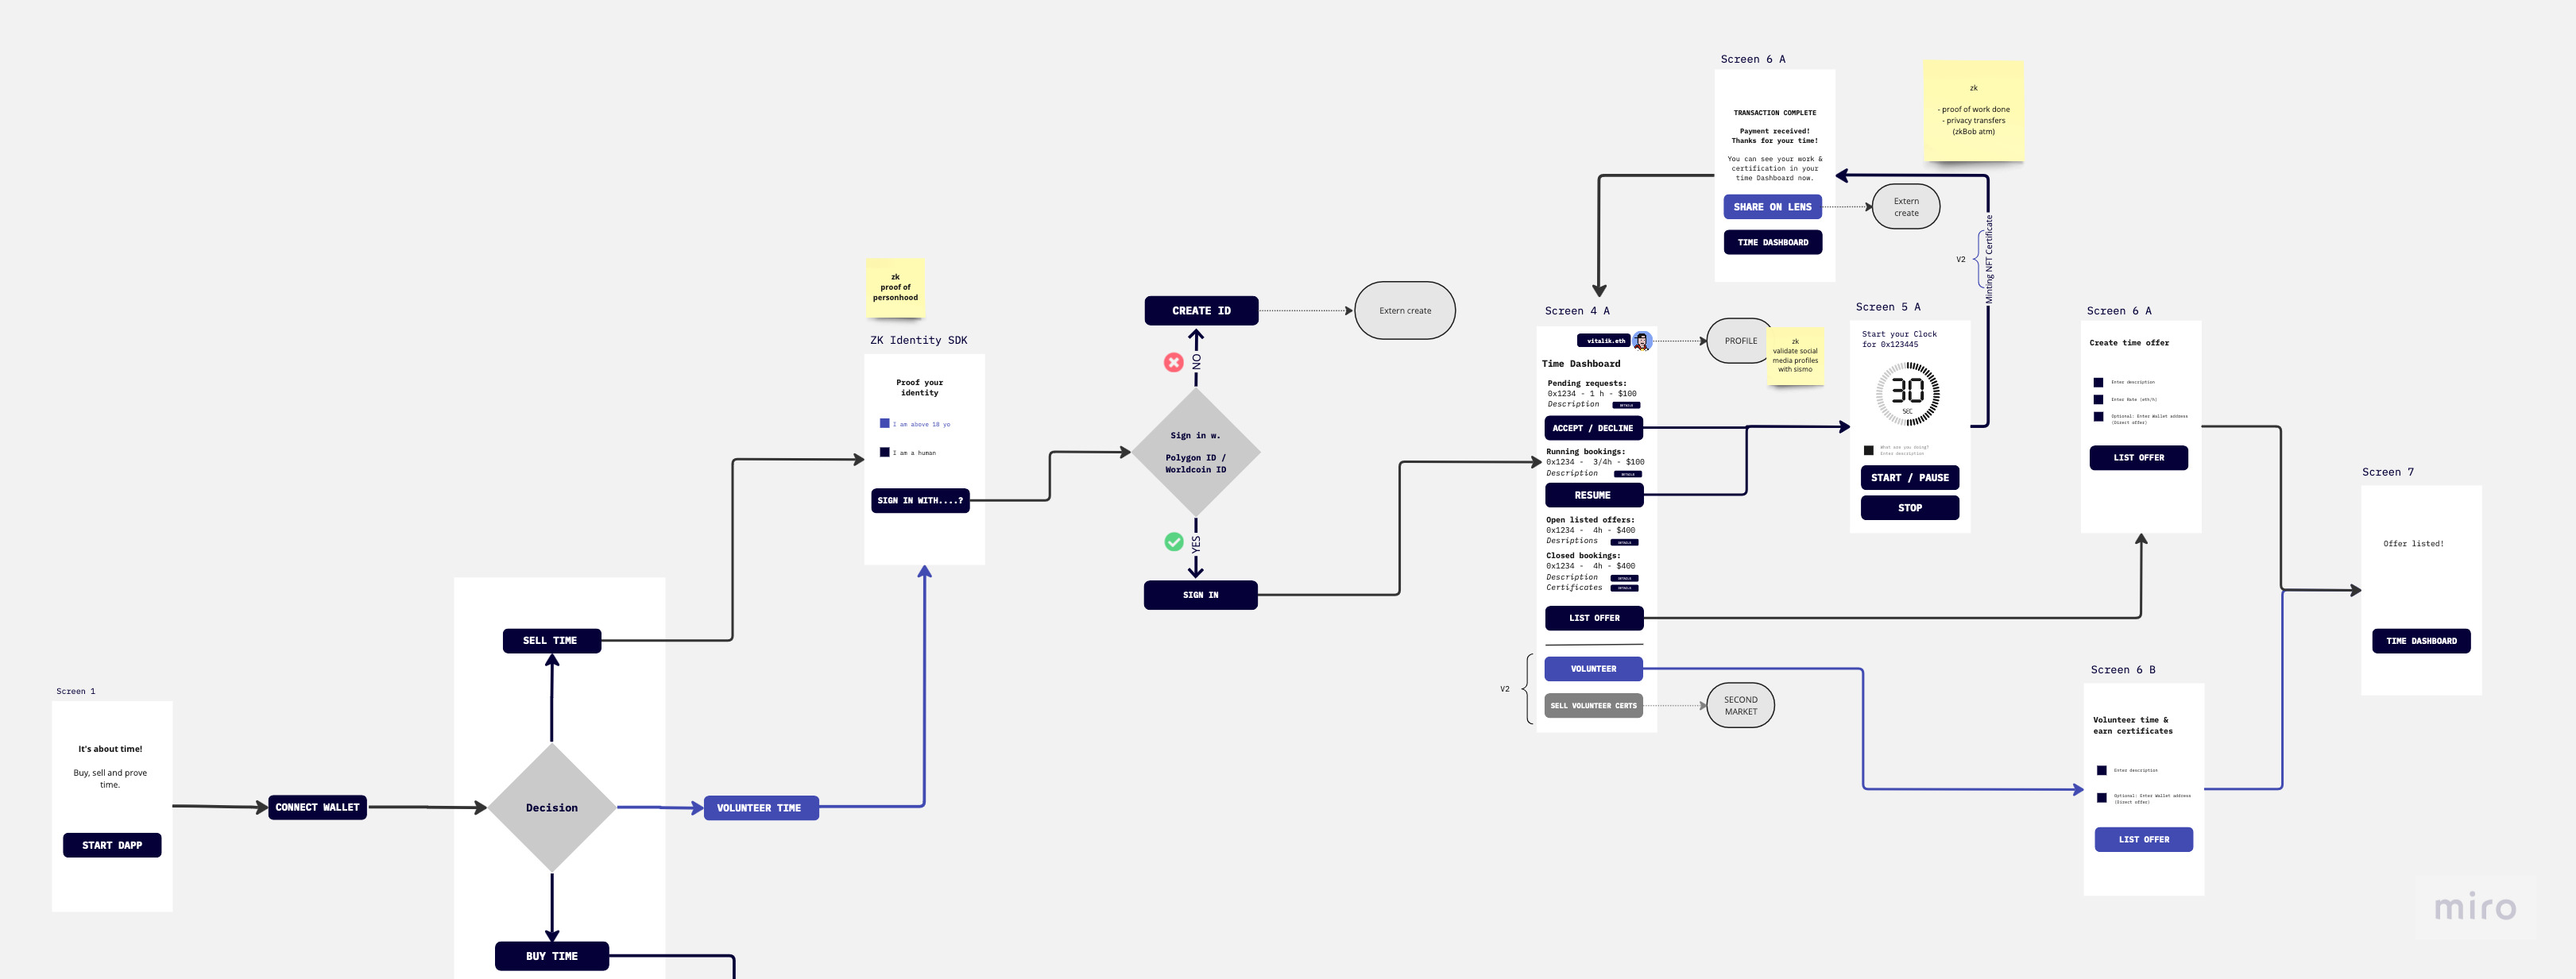The width and height of the screenshot is (2576, 979).
Task: Click the TIME DASHBOARD button
Action: [1773, 241]
